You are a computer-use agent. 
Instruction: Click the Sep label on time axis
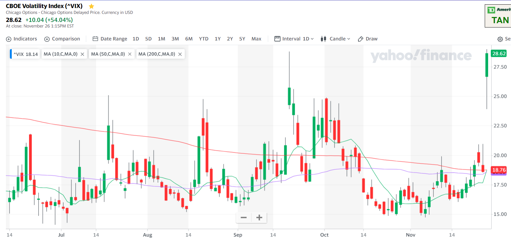point(238,235)
